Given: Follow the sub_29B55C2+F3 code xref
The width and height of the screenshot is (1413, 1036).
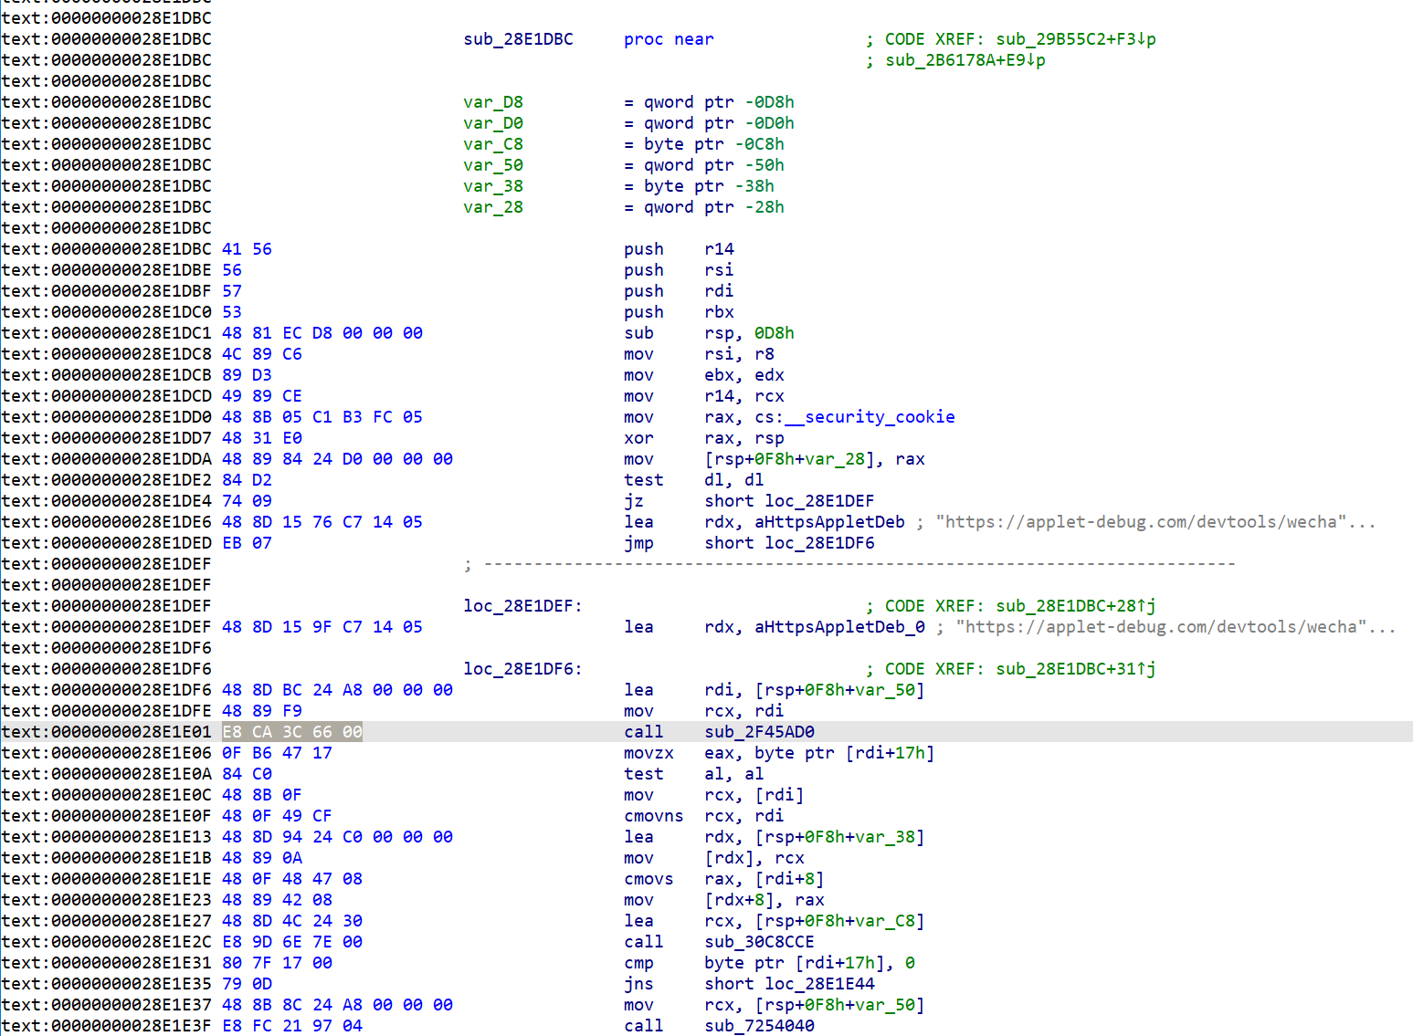Looking at the screenshot, I should [1075, 39].
